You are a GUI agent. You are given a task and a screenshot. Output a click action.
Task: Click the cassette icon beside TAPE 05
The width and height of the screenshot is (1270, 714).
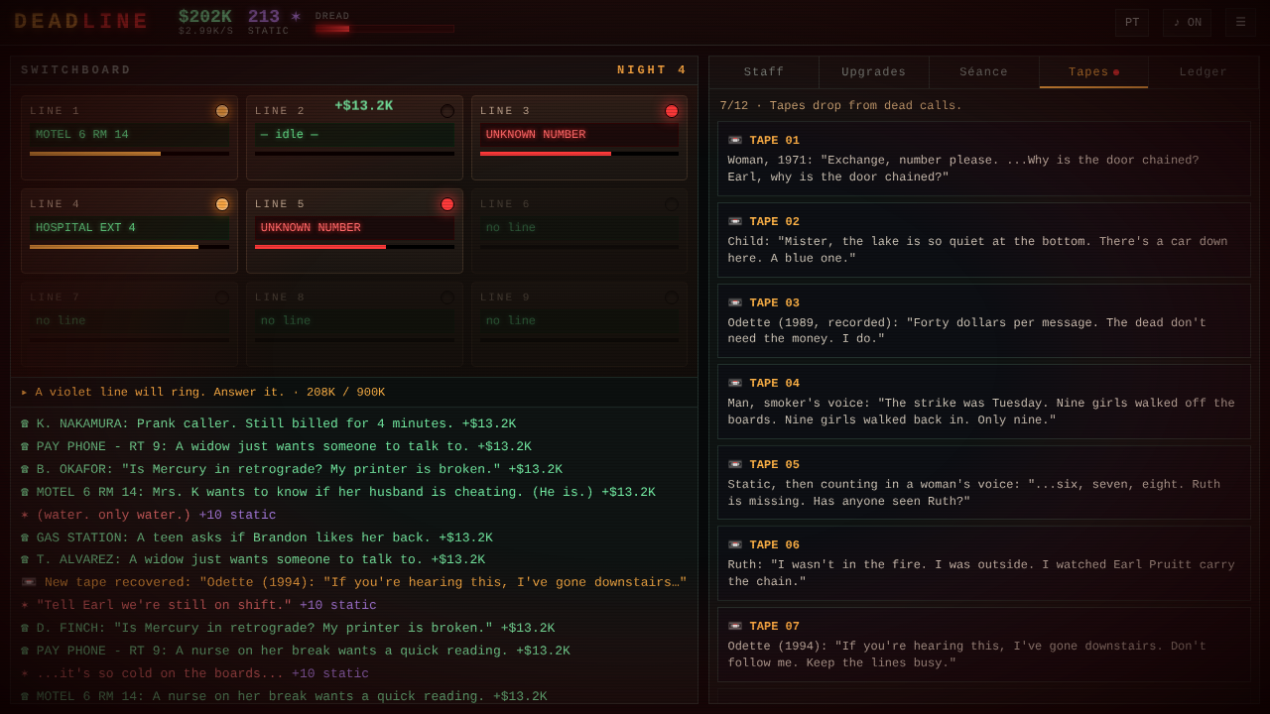[735, 465]
